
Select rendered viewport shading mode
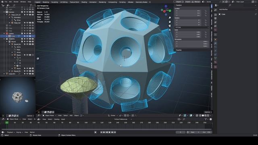[x=208, y=116]
